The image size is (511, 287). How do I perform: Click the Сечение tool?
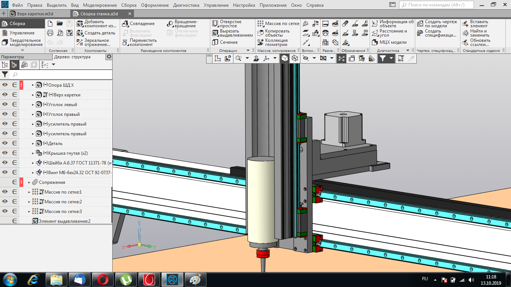(x=215, y=42)
